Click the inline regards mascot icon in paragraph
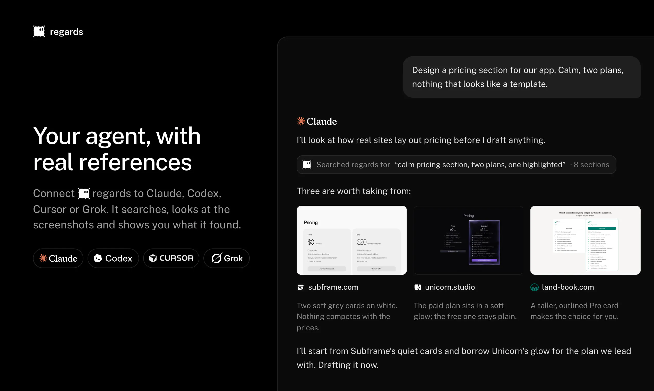The width and height of the screenshot is (654, 391). pyautogui.click(x=84, y=194)
